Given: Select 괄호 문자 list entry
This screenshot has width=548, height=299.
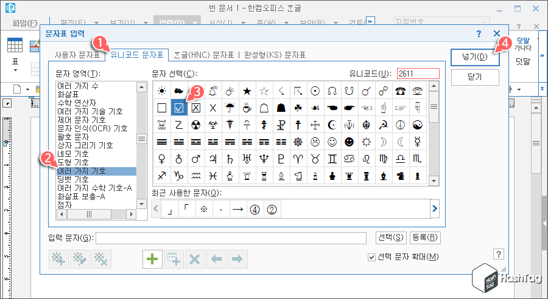Looking at the screenshot, I should [x=96, y=137].
